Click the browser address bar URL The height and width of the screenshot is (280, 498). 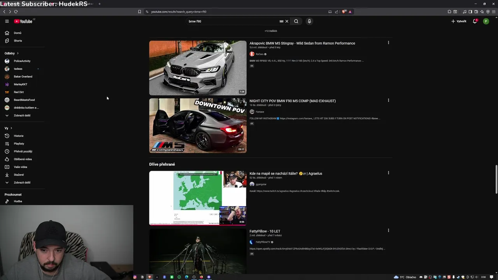point(179,12)
